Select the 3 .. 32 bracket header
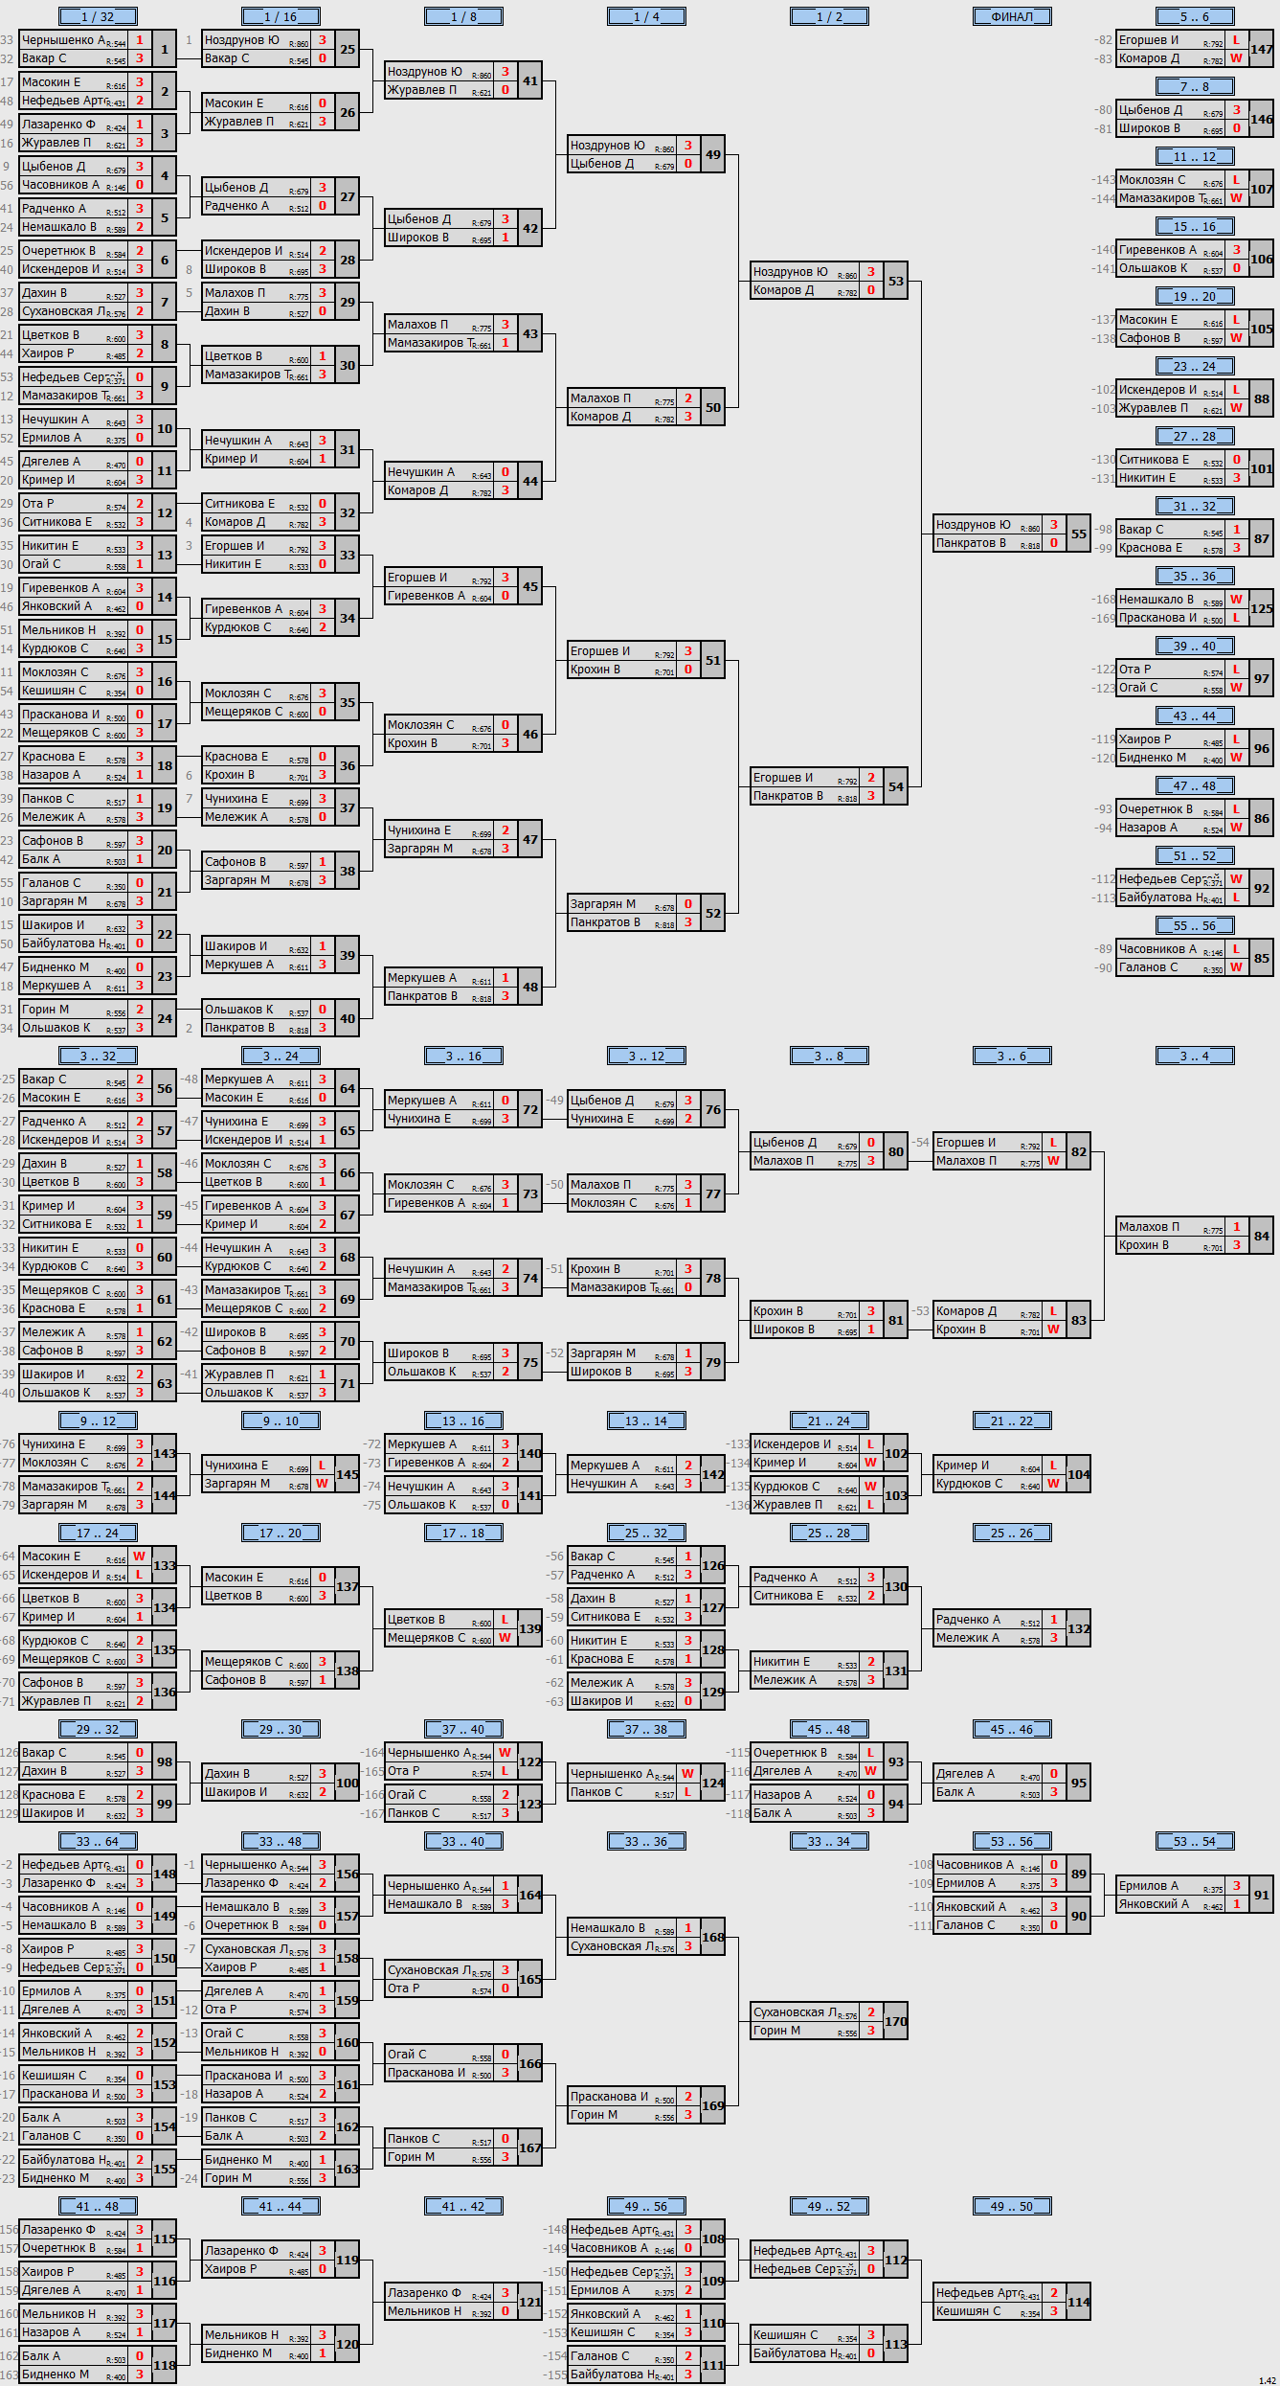 [98, 1056]
